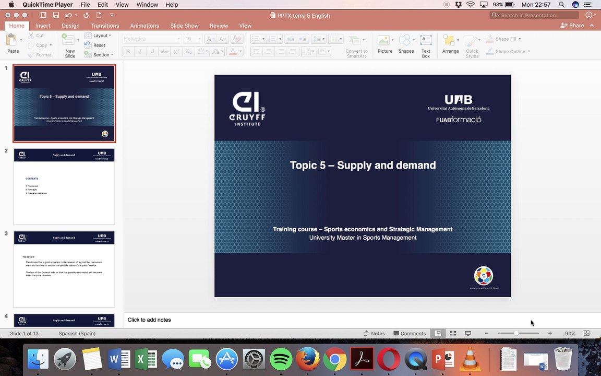Switch to the Design tab
This screenshot has width=601, height=376.
point(70,25)
